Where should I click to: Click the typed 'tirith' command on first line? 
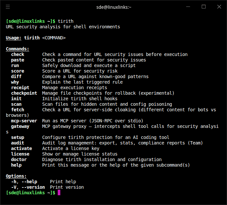(66, 21)
